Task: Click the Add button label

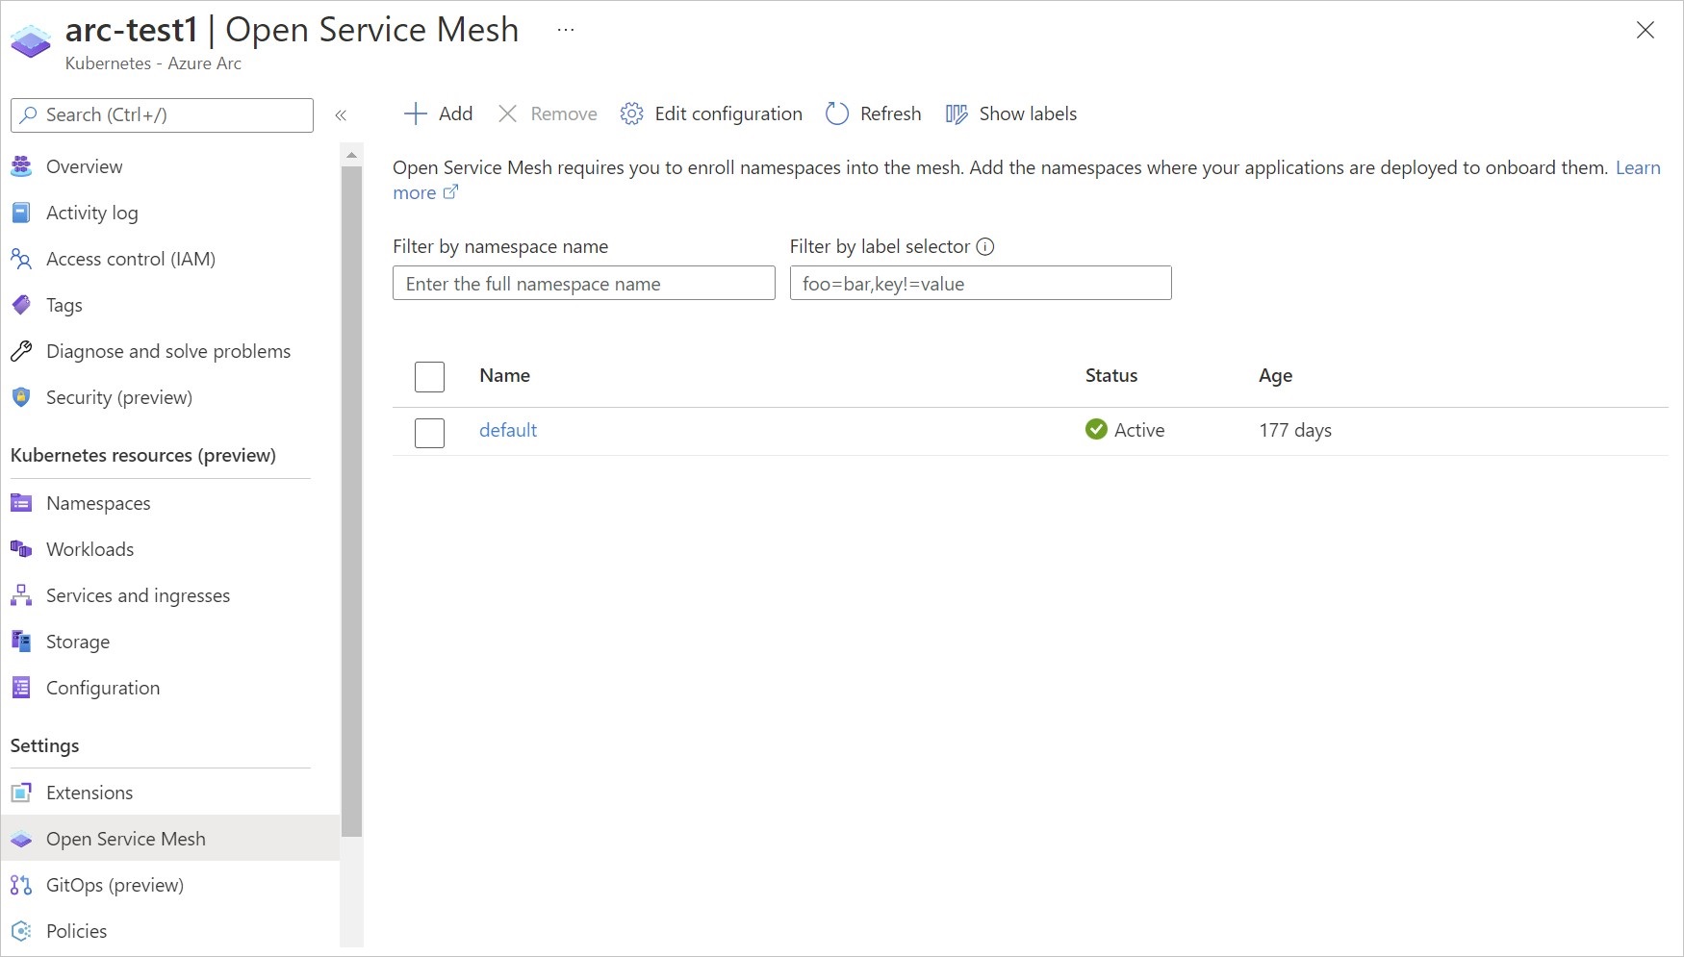Action: 455,113
